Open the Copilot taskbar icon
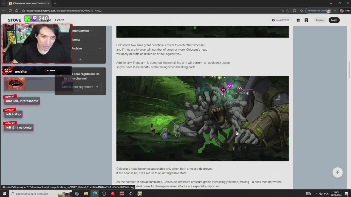Viewport: 351px width, 197px height. (77, 194)
